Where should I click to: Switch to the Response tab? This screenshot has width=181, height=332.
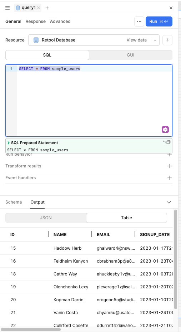[35, 21]
